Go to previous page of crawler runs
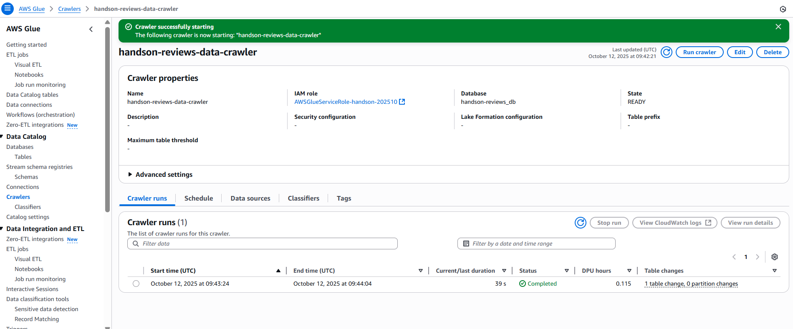 734,257
